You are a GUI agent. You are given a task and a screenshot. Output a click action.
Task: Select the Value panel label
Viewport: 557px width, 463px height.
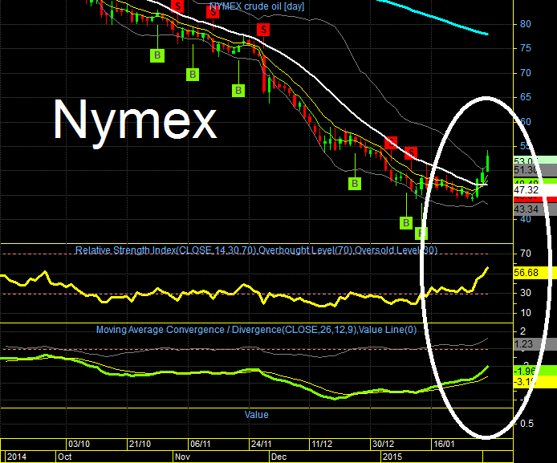pos(256,414)
